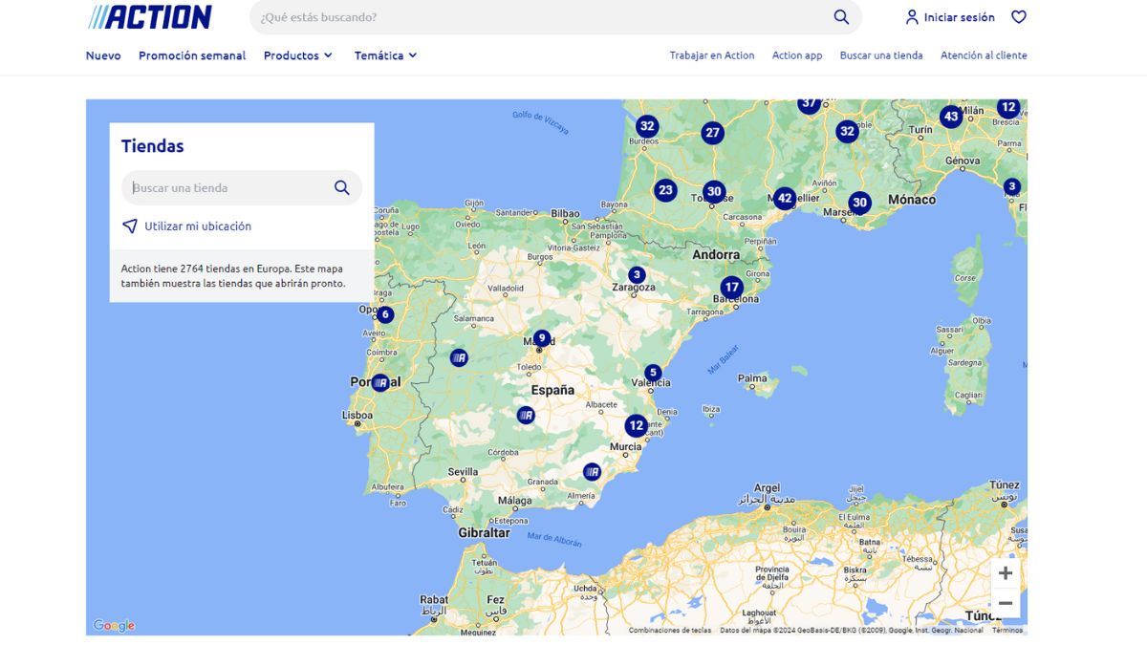Screen dimensions: 1147x645
Task: Zoom out on the map
Action: coord(1006,603)
